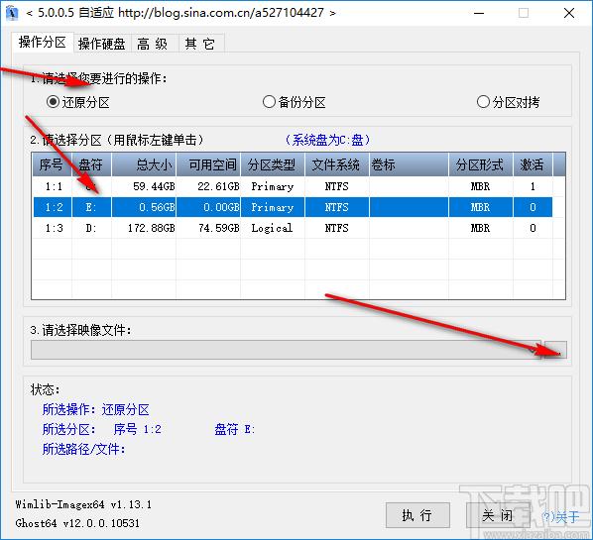Click the image file path field
593x540 pixels.
coord(286,350)
